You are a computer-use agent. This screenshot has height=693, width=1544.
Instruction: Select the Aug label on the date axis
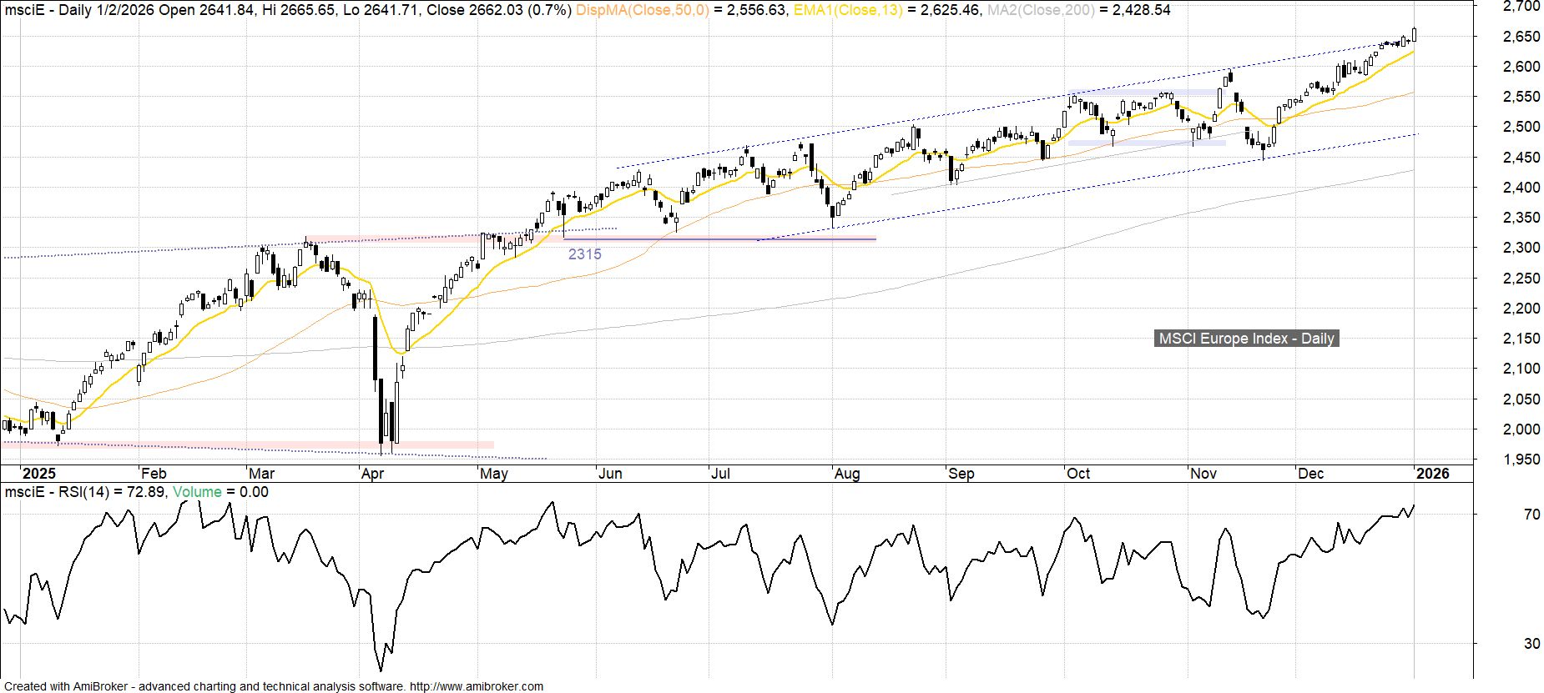847,474
